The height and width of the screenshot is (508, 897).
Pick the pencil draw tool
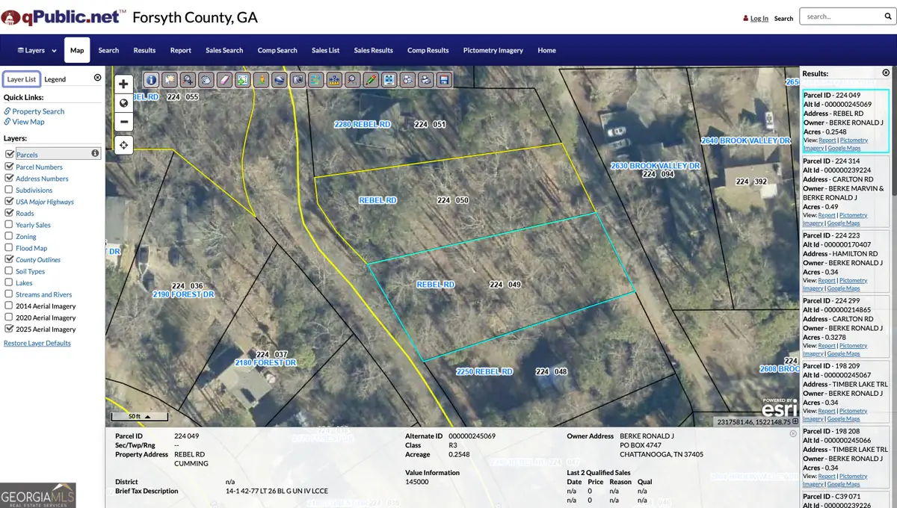(x=371, y=79)
